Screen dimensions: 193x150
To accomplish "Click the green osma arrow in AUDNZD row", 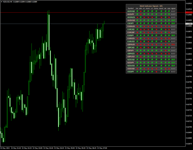I will click(156, 17).
